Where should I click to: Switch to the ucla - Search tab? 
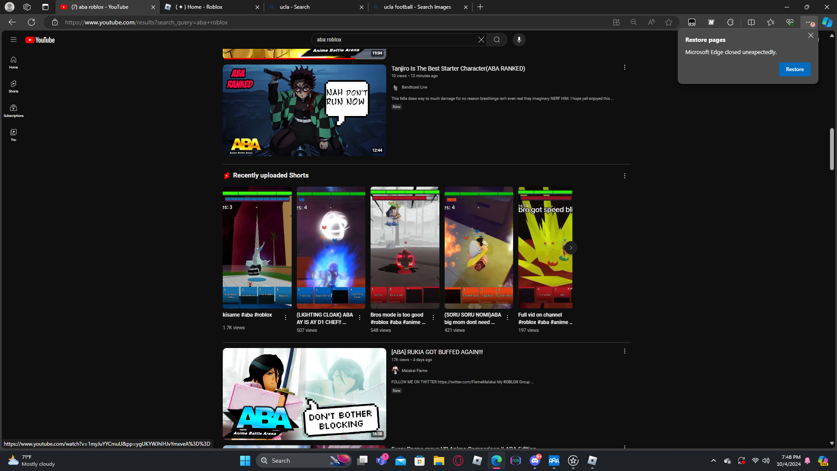pyautogui.click(x=316, y=7)
